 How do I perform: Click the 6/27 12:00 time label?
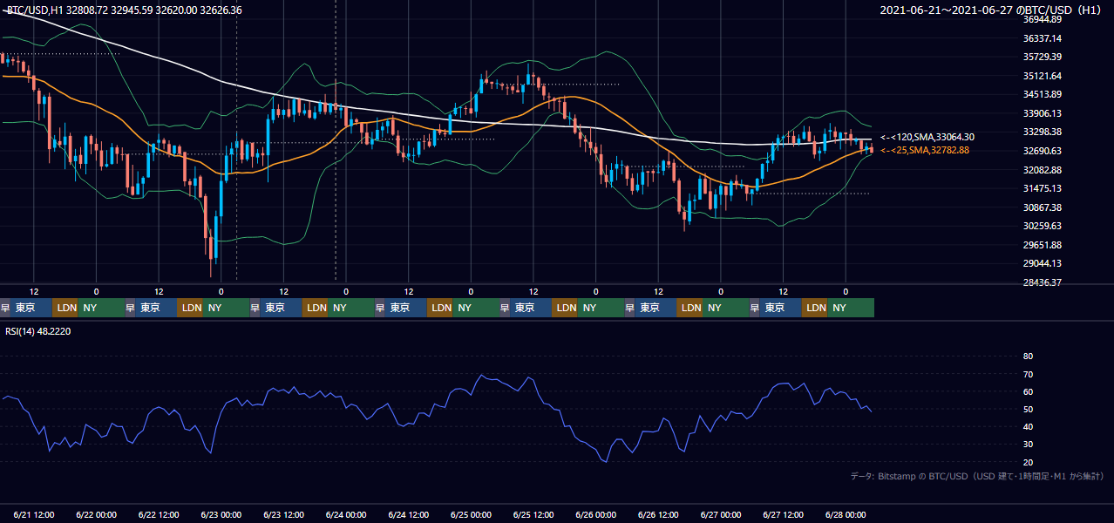click(784, 514)
